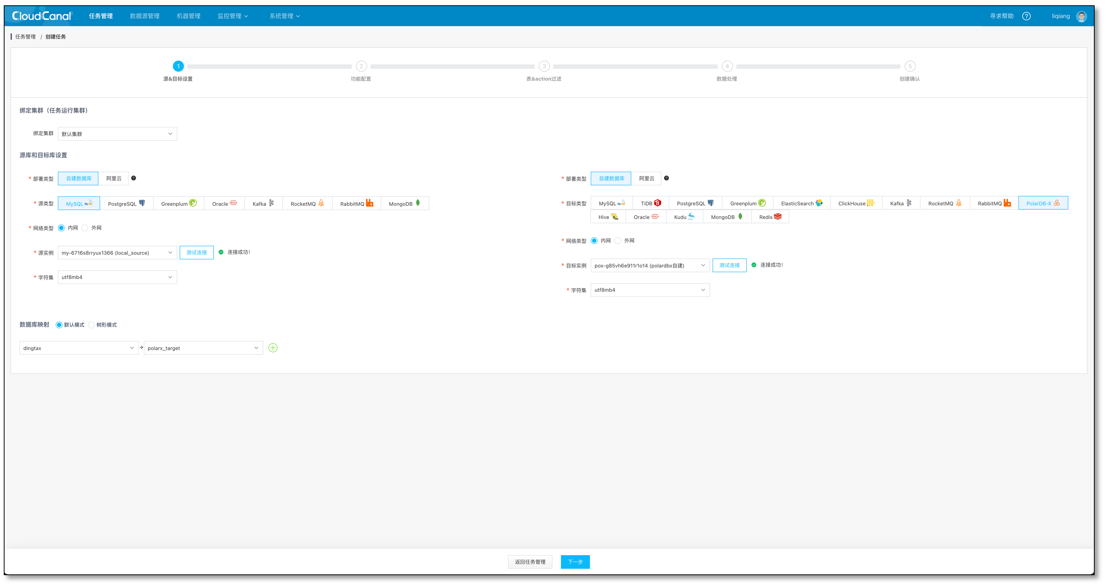Pick MongoDB as source type
Image resolution: width=1106 pixels, height=588 pixels.
click(x=404, y=203)
